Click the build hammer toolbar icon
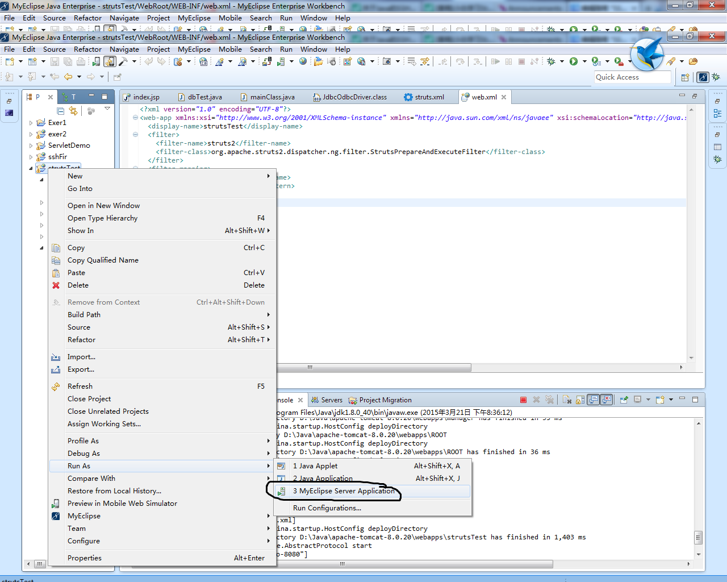Screen dimensions: 727x582 (x=123, y=61)
